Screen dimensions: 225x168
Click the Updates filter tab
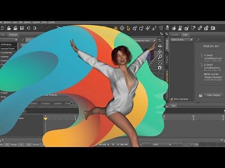click(57, 104)
